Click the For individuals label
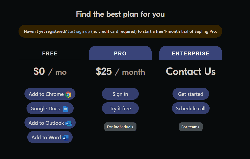Image resolution: width=250 pixels, height=159 pixels. point(120,127)
